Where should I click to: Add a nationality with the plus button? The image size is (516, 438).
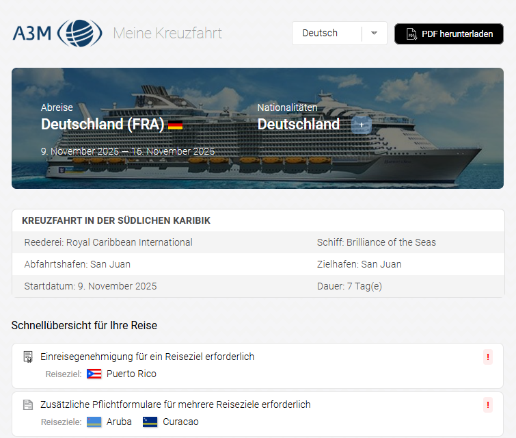pyautogui.click(x=362, y=125)
